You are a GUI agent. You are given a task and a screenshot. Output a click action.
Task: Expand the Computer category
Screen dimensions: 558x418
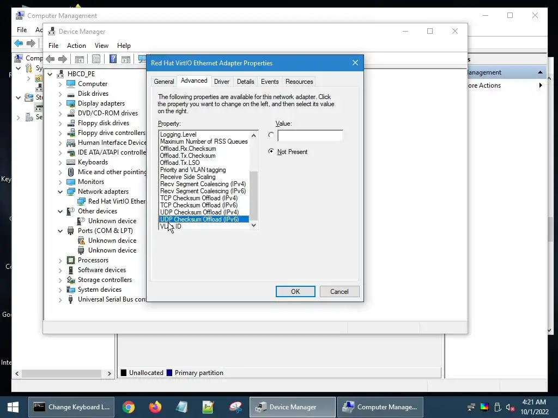click(60, 84)
